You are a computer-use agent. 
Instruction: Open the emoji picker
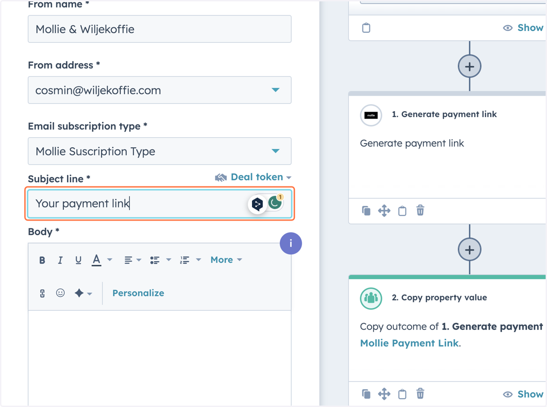pos(60,293)
